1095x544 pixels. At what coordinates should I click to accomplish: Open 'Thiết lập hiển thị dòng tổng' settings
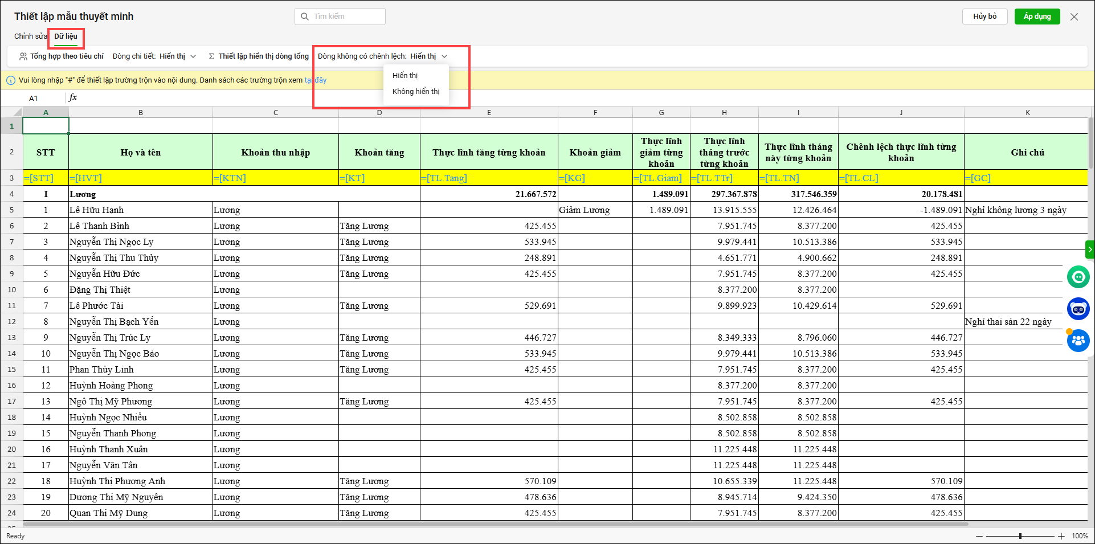pyautogui.click(x=259, y=56)
